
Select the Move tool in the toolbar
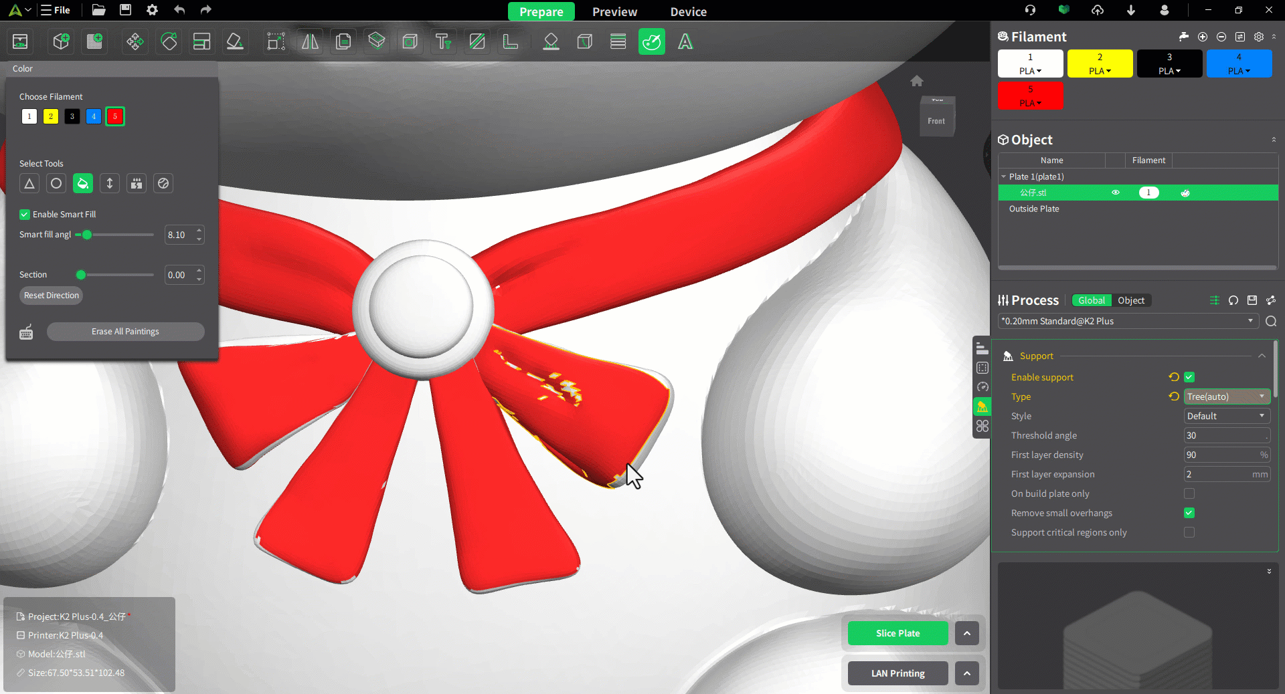click(135, 42)
